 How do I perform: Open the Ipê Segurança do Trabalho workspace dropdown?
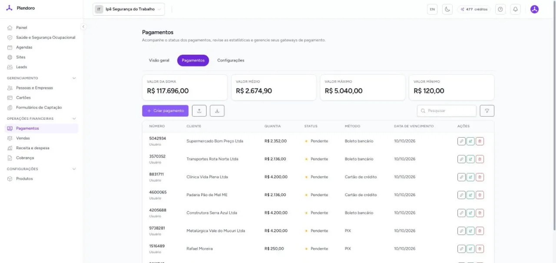pos(129,9)
